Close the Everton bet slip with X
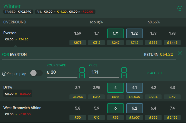The image size is (186, 123). click(180, 54)
